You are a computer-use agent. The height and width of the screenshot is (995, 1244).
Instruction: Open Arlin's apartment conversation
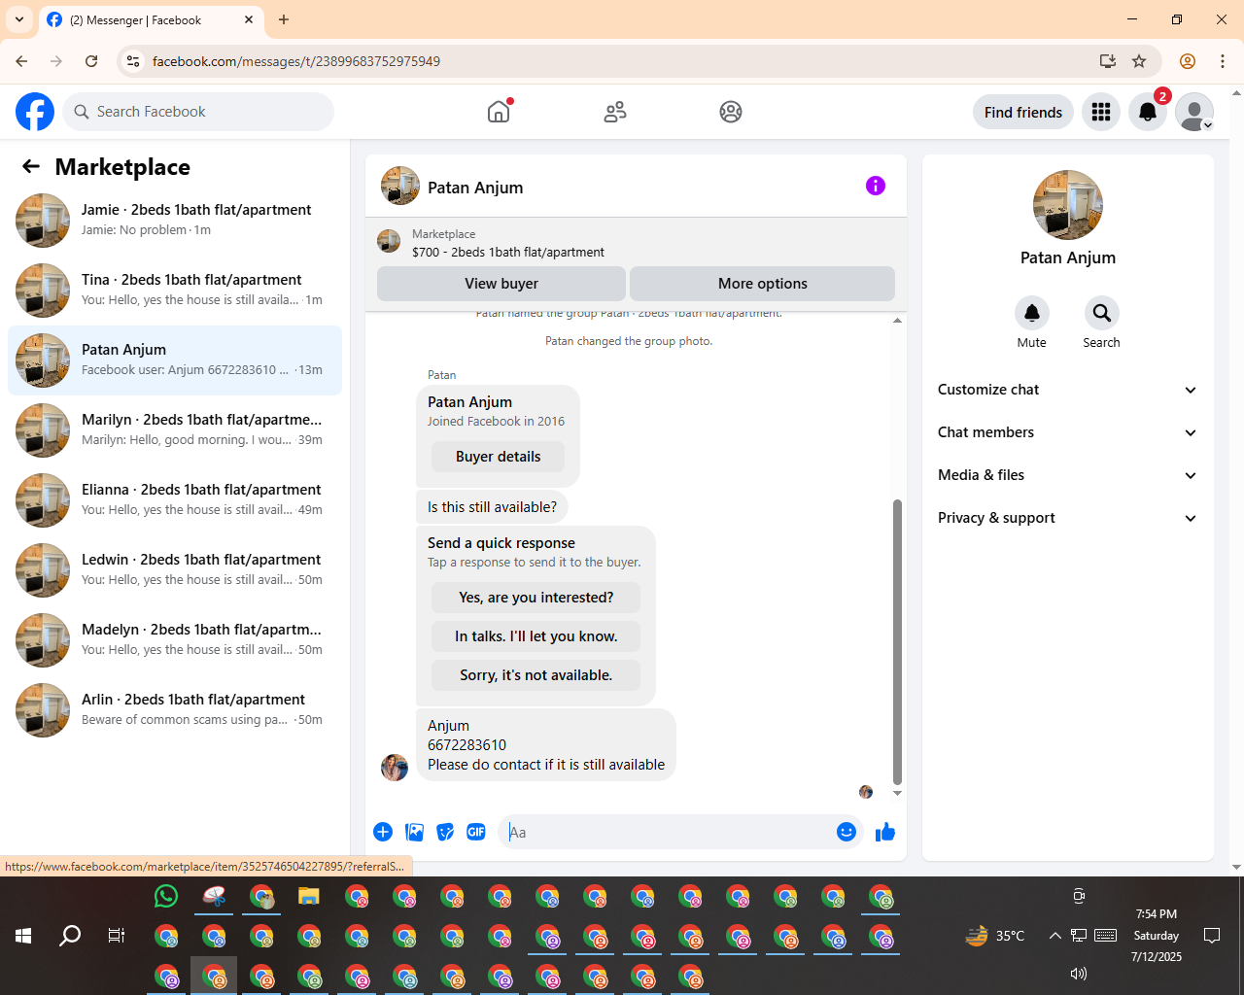tap(175, 710)
